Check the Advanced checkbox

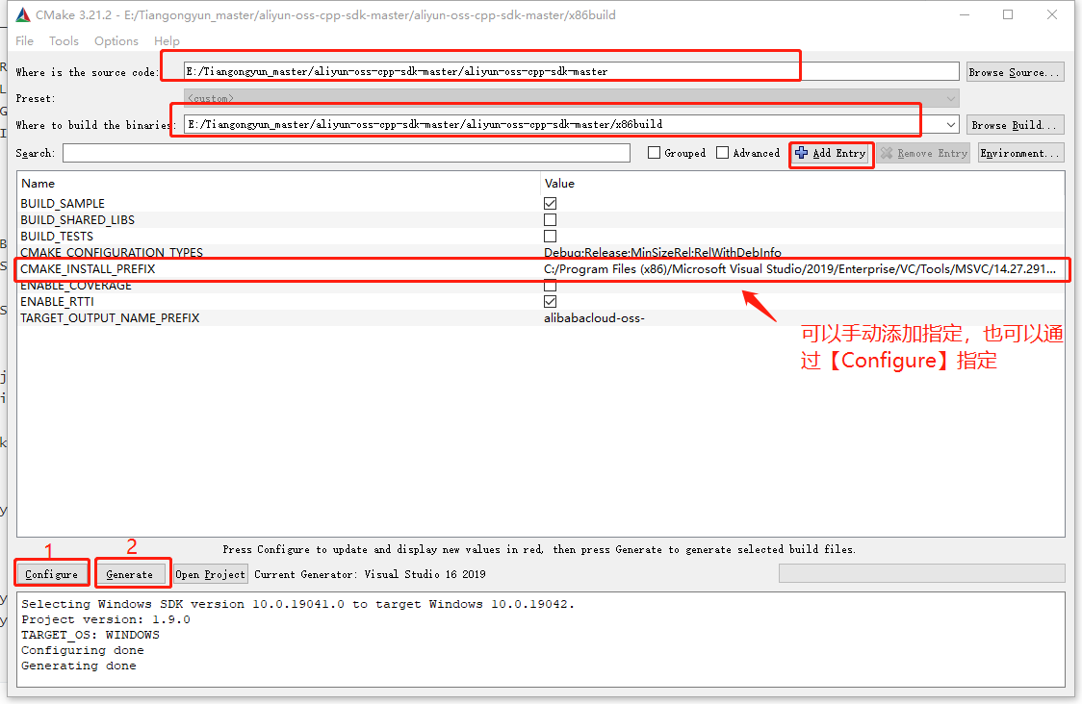[x=723, y=152]
